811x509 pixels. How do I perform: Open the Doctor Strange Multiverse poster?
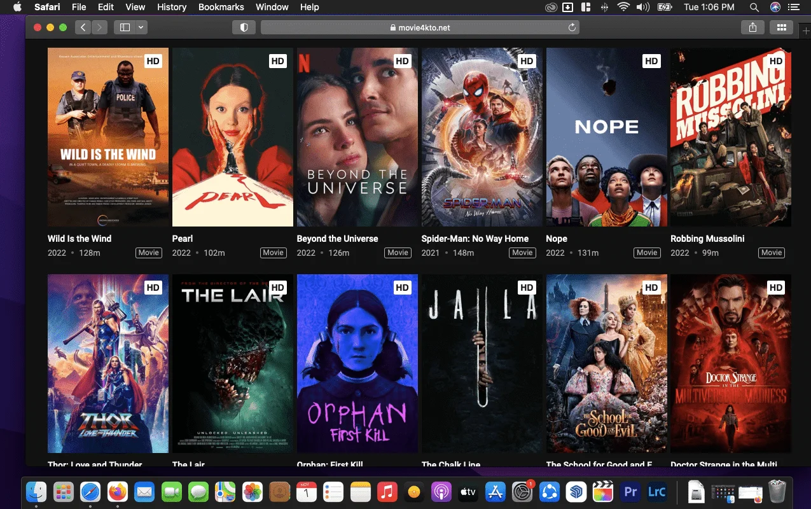coord(731,363)
